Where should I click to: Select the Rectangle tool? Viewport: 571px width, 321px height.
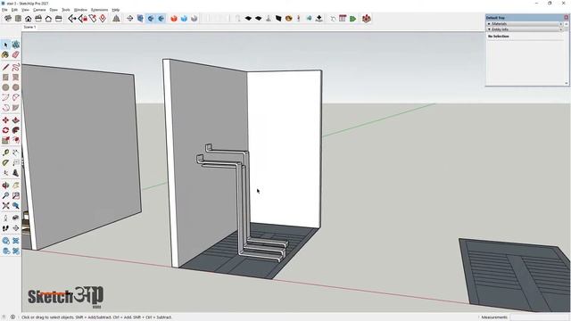(x=5, y=78)
